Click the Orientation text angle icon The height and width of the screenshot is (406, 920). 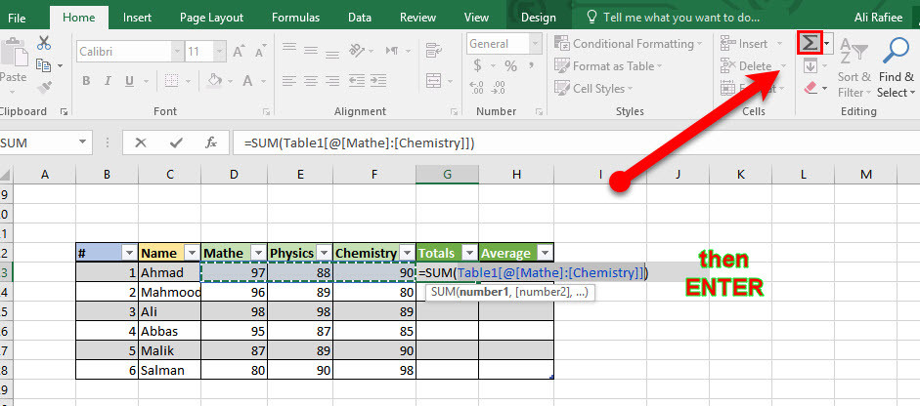click(355, 50)
